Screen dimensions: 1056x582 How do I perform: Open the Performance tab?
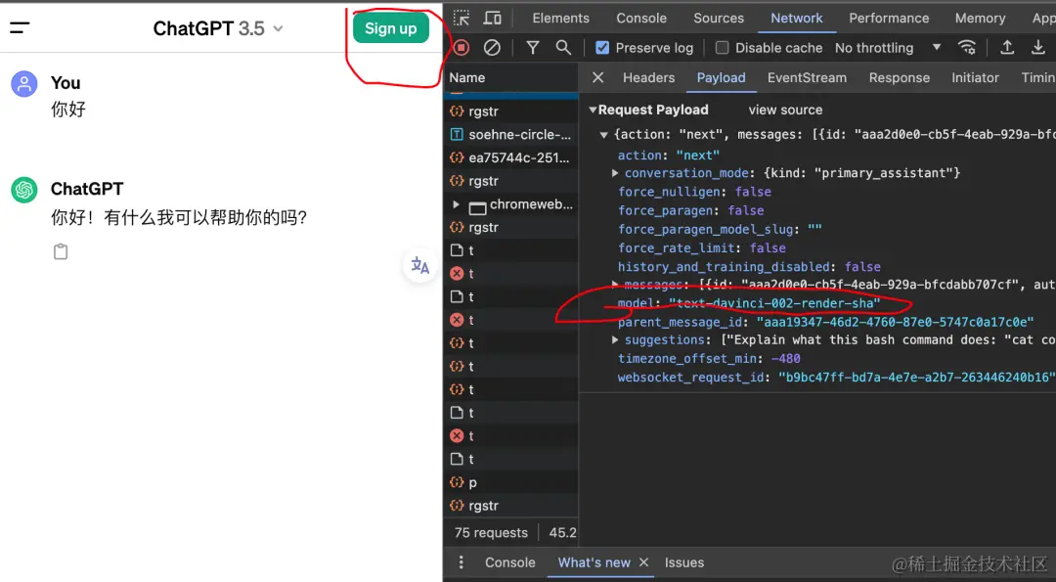(889, 19)
